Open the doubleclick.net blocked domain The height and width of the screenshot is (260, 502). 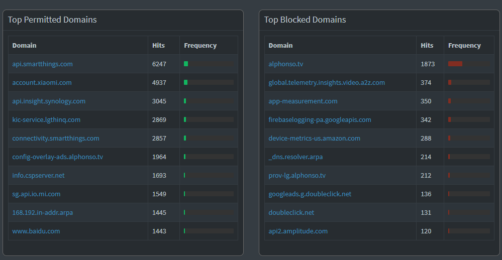pos(291,212)
